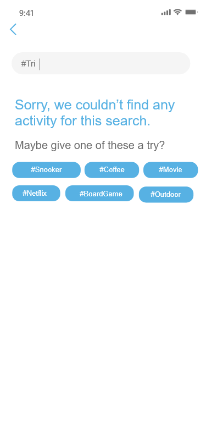Choose the #Coffee suggestion tag

coord(112,170)
